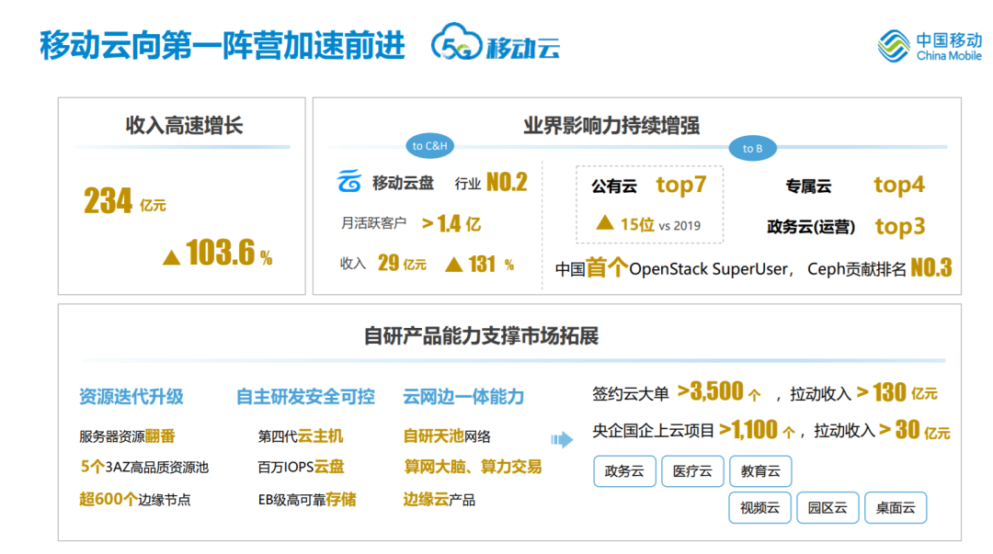Image resolution: width=993 pixels, height=554 pixels.
Task: Click the line 5个3AZ高品质资源池
Action: [x=143, y=468]
